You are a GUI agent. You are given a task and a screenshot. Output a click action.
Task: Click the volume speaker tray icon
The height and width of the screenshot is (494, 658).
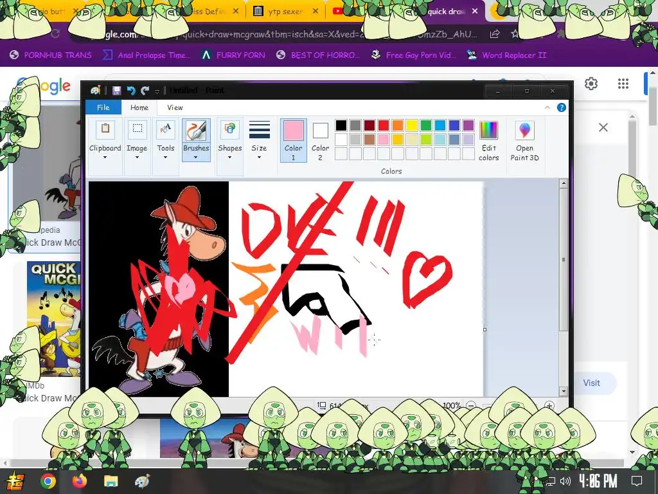click(565, 481)
